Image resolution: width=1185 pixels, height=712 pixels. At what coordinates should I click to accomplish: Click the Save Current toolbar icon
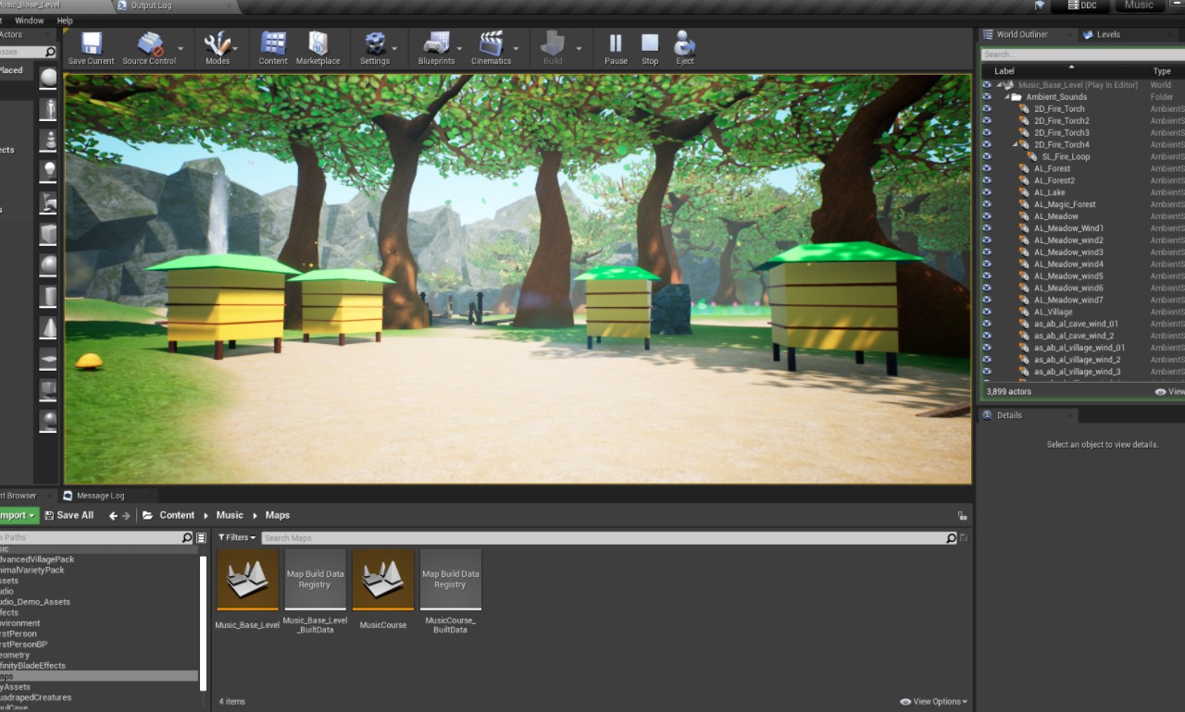point(91,44)
